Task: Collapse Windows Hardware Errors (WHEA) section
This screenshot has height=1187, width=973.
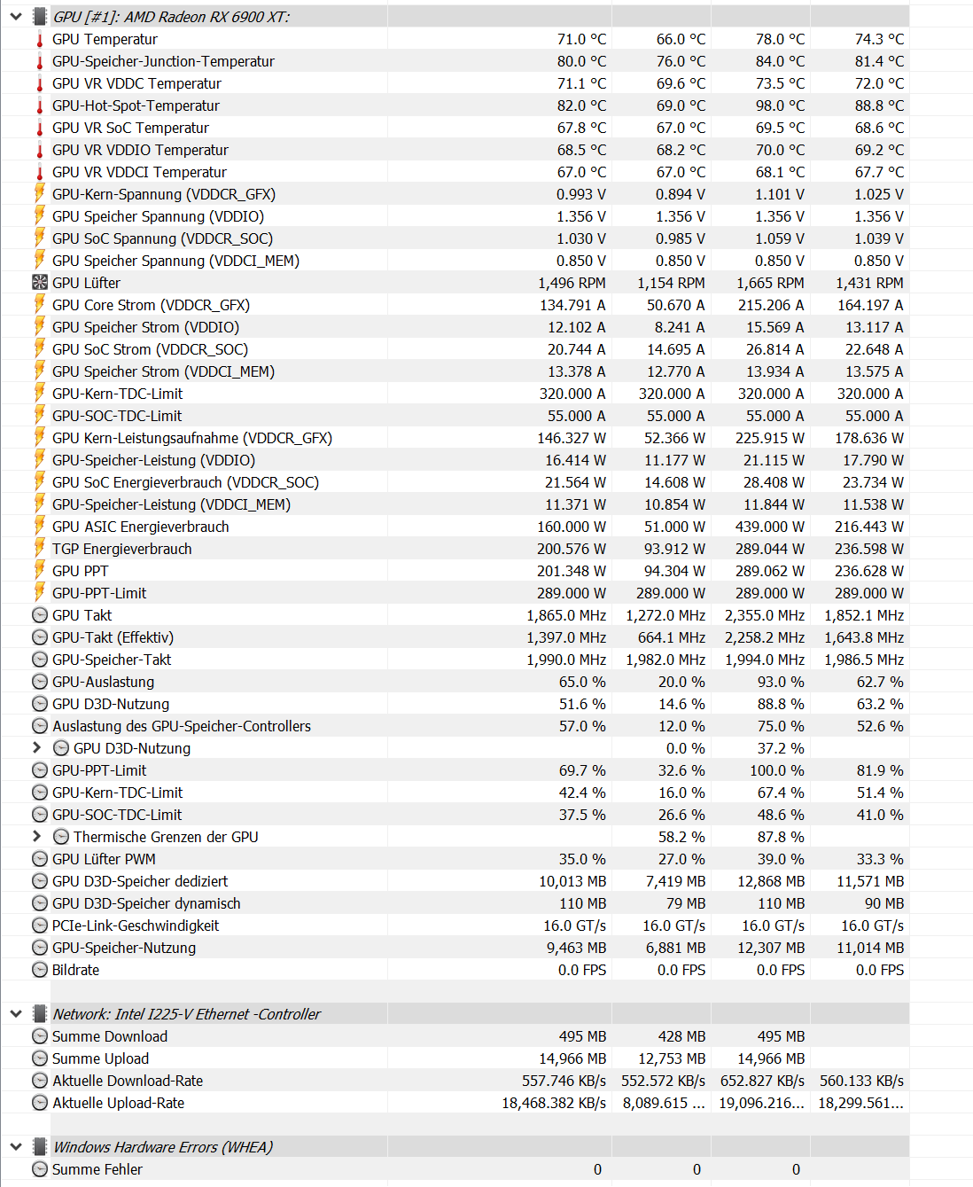Action: point(16,1147)
